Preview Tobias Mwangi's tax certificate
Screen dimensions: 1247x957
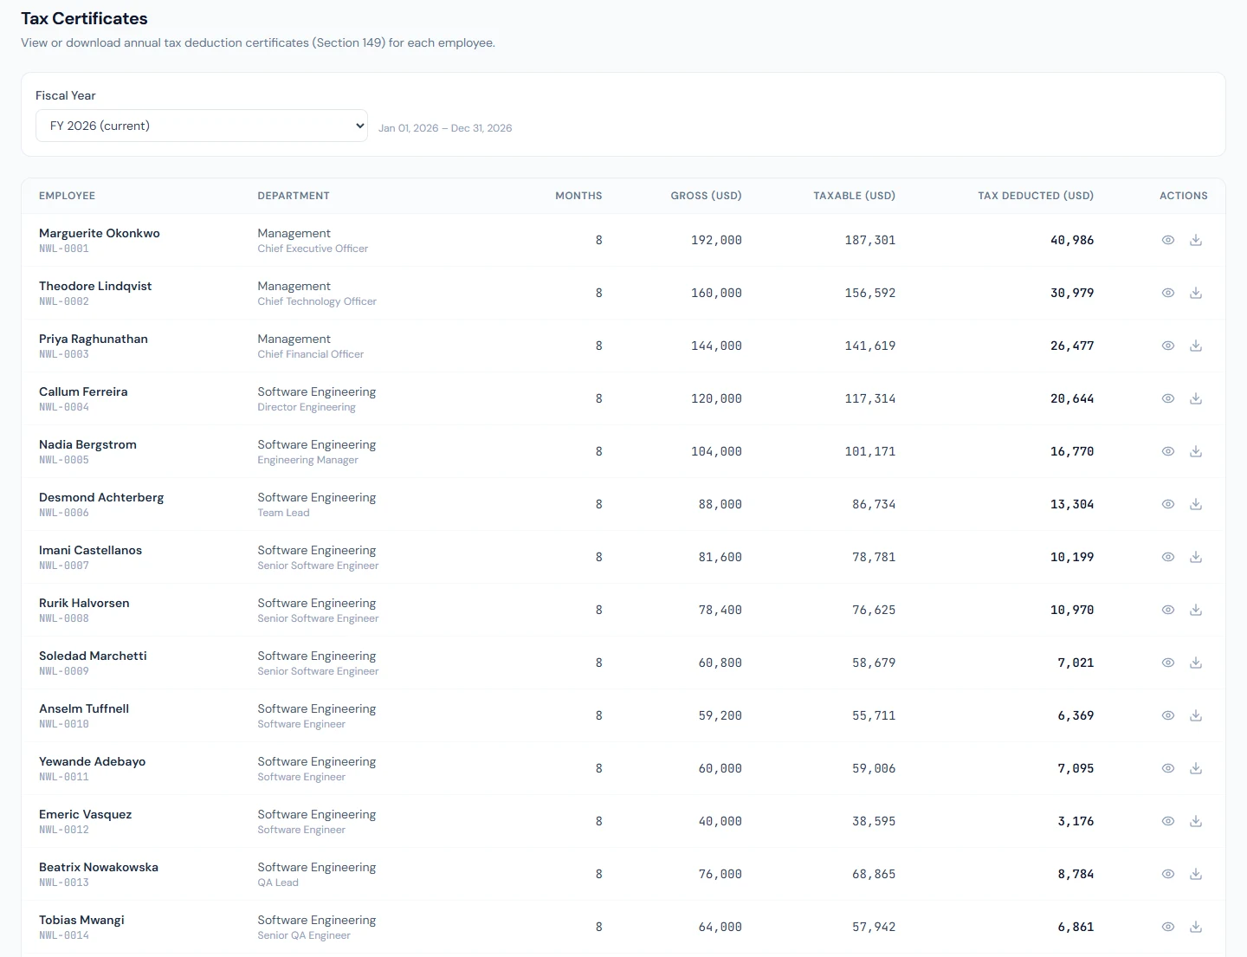point(1168,927)
